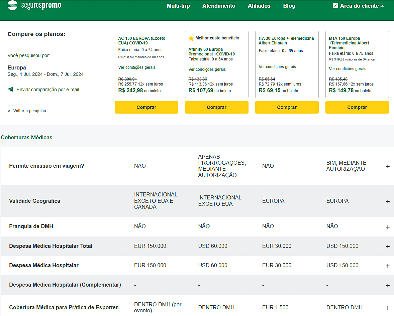
Task: Click the R$ 149,78 no boleto price
Action: [350, 91]
